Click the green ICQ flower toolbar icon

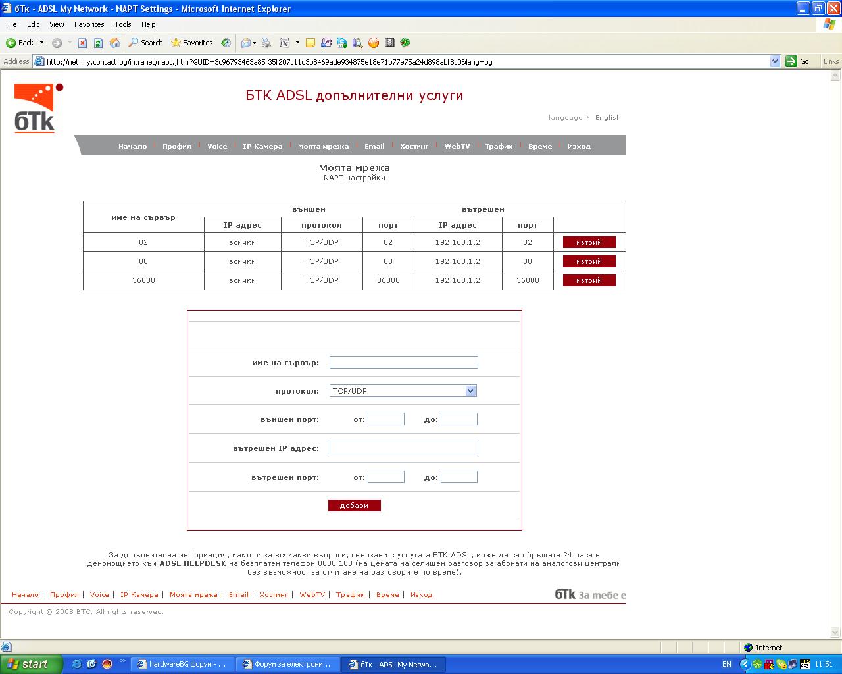[405, 43]
